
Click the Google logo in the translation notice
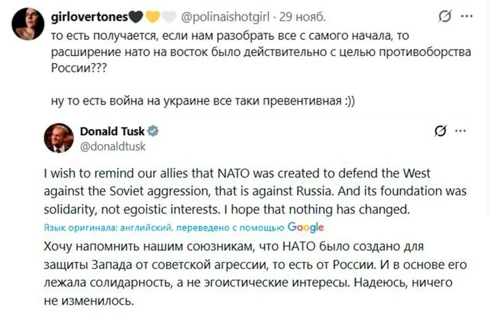coord(306,227)
